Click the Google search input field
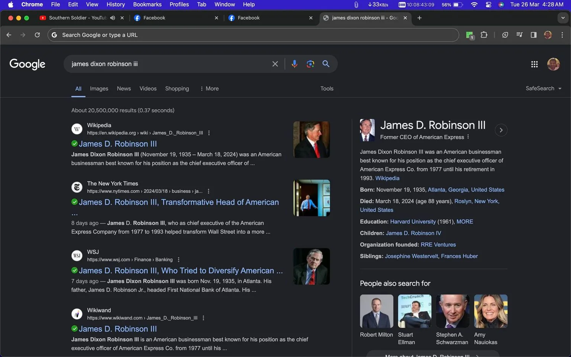The height and width of the screenshot is (357, 571). (167, 64)
